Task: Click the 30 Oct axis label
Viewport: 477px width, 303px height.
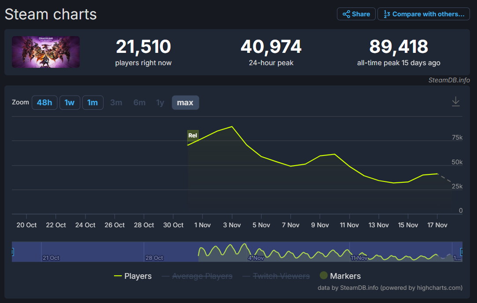Action: click(x=174, y=225)
